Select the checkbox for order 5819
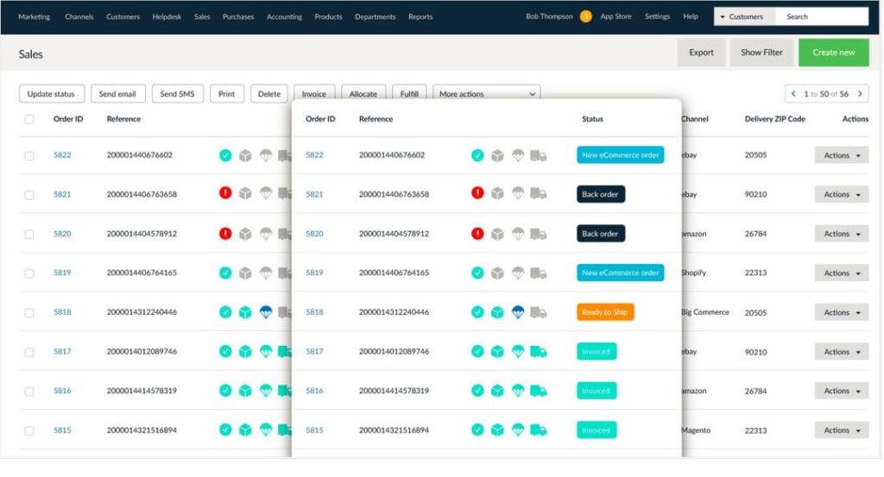The width and height of the screenshot is (884, 477). tap(29, 273)
